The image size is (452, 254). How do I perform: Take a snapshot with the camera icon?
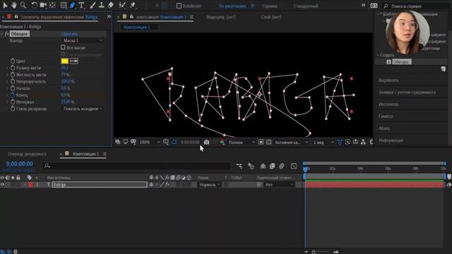point(206,142)
